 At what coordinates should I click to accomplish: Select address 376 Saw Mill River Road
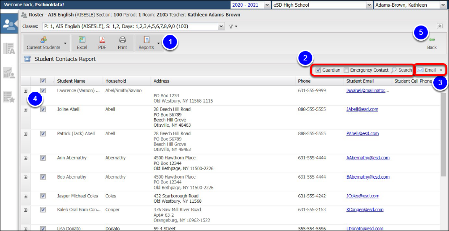point(177,210)
